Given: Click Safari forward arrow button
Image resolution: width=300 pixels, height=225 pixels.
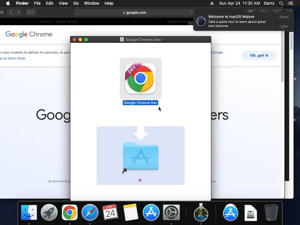Looking at the screenshot, I should point(18,12).
